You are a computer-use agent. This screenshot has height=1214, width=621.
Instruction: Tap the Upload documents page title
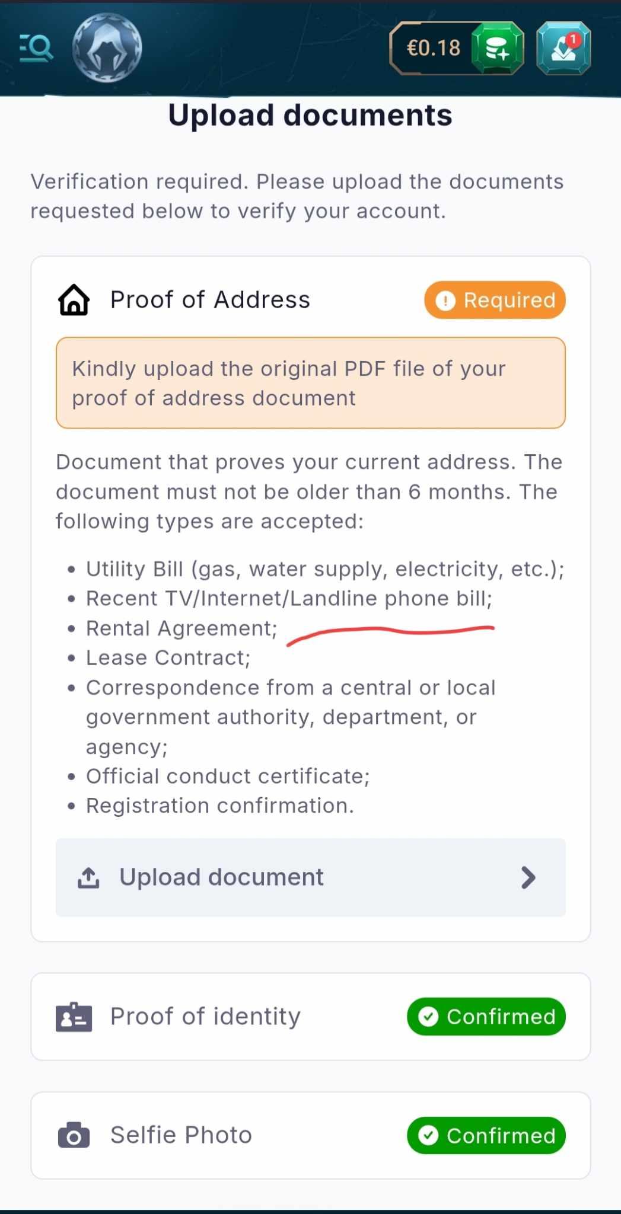(310, 116)
